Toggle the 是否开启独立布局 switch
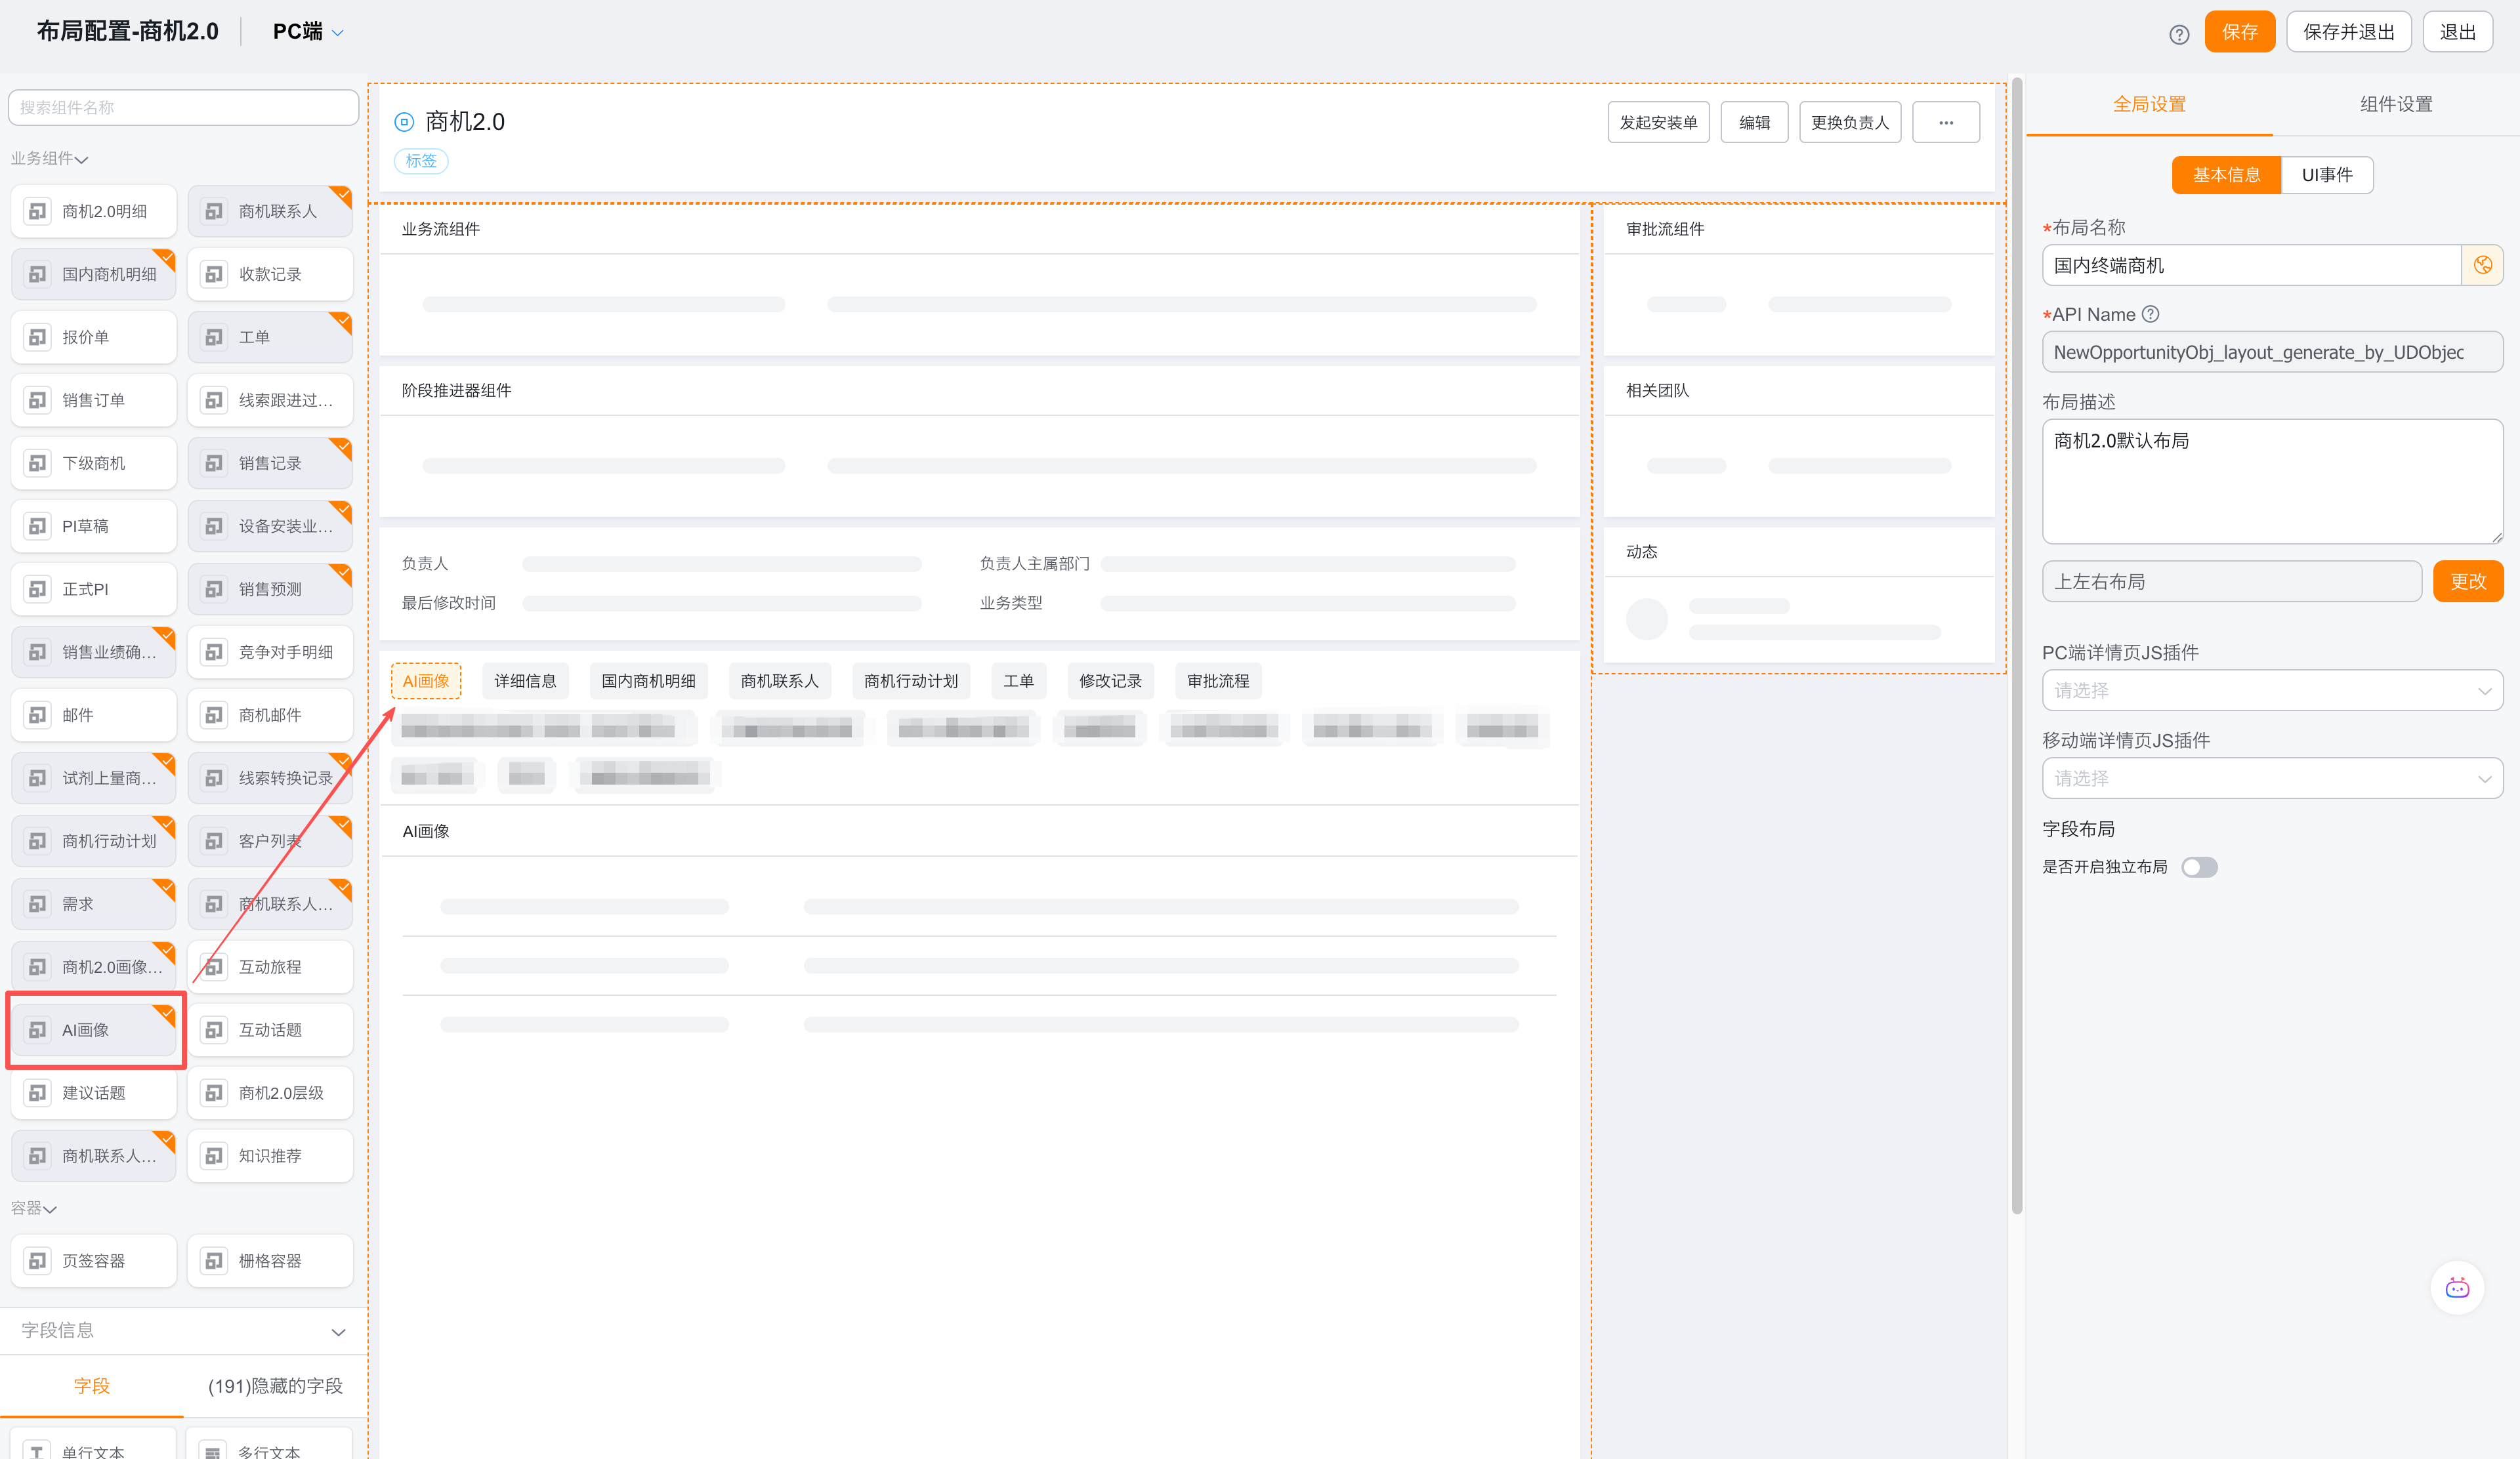This screenshot has height=1459, width=2520. tap(2199, 867)
